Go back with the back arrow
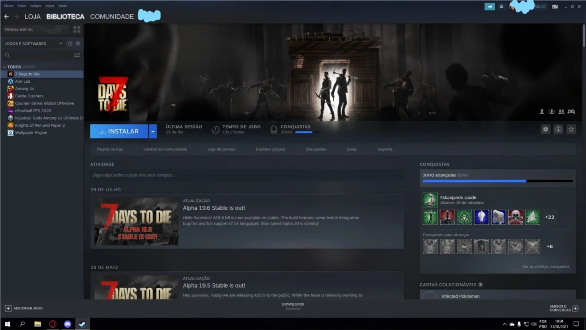Viewport: 586px width, 330px height. (x=6, y=17)
